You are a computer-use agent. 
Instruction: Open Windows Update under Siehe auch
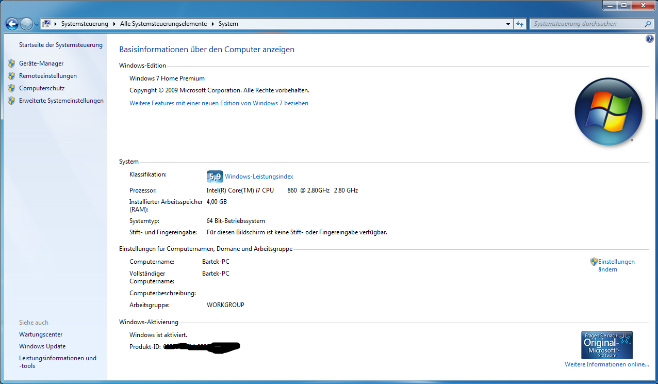(x=42, y=346)
